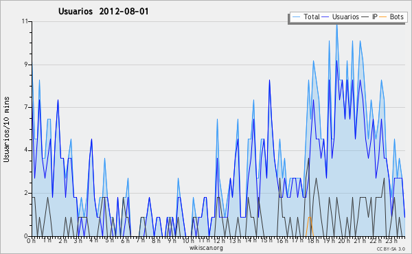Image resolution: width=412 pixels, height=254 pixels.
Task: Click the chart title 'Usuarios 2012-08-01'
Action: click(103, 12)
